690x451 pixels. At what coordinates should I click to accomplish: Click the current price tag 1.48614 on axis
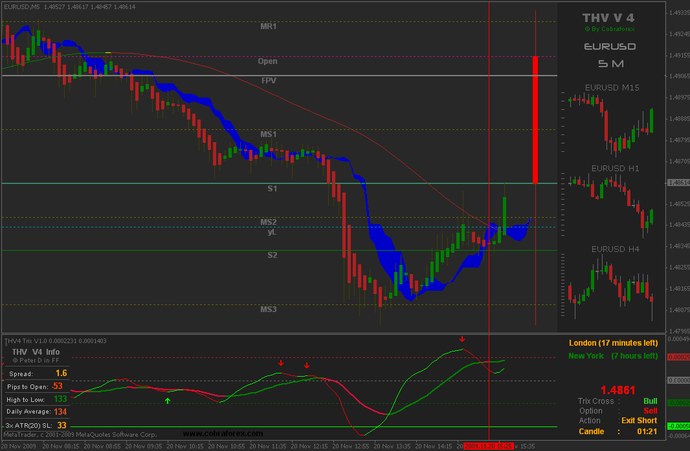(x=678, y=183)
